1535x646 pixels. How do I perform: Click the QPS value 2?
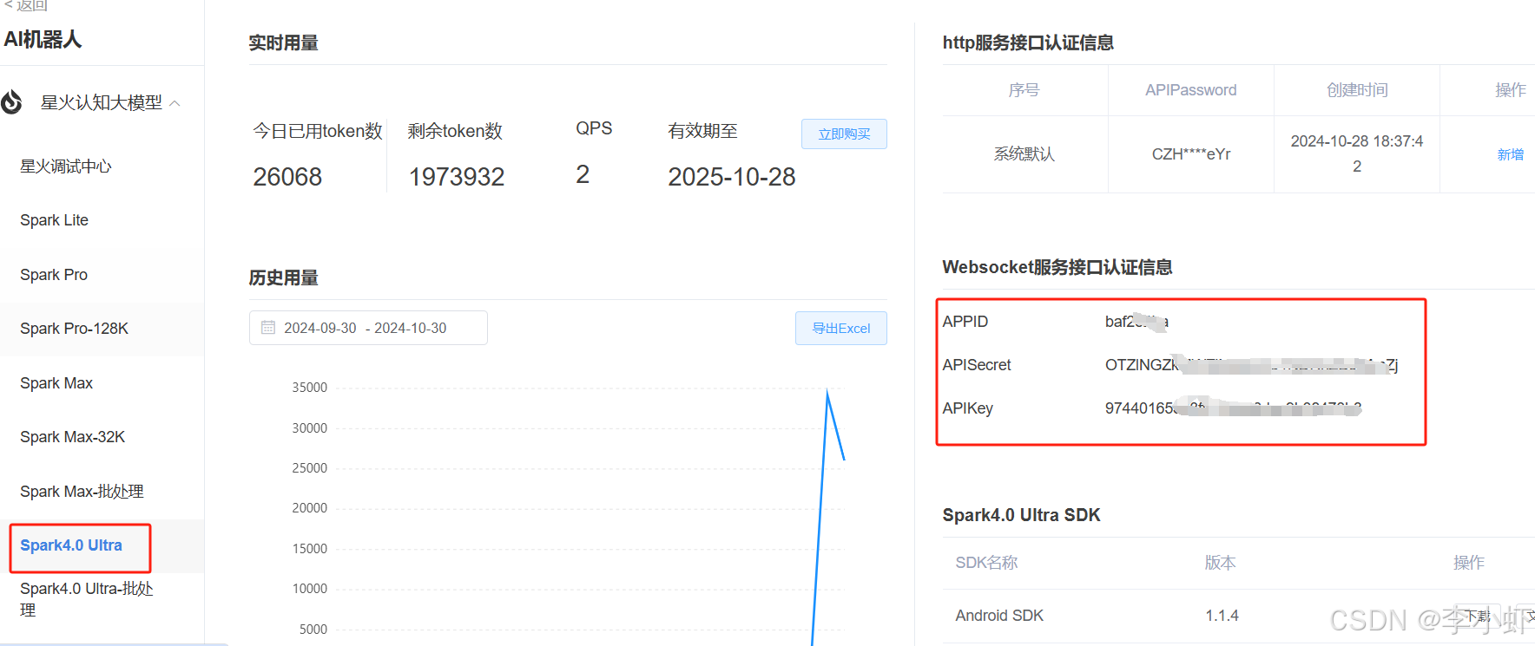coord(583,175)
